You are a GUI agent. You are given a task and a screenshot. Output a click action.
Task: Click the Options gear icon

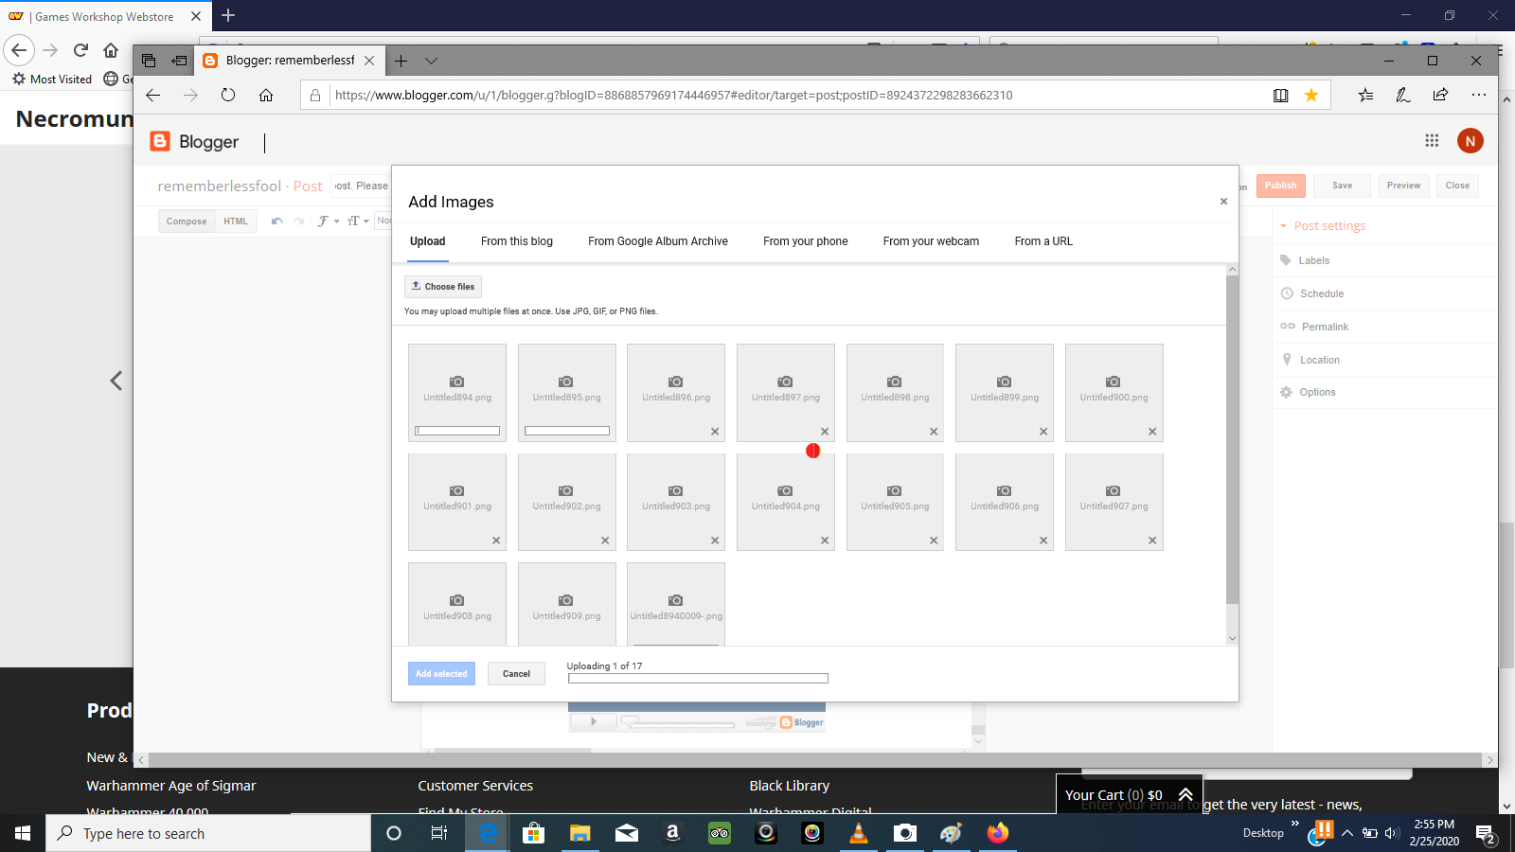[1286, 392]
